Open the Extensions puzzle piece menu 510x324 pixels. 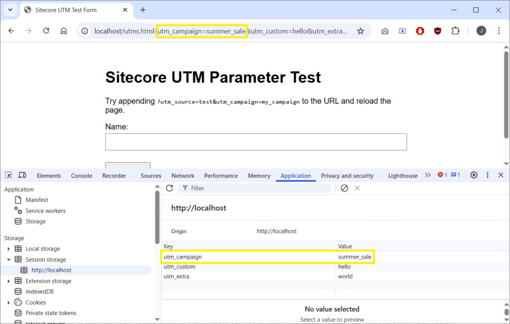click(x=455, y=31)
